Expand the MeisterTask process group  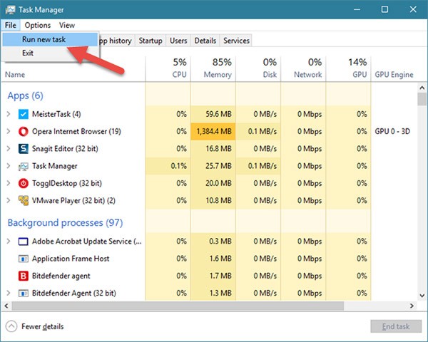tap(9, 114)
